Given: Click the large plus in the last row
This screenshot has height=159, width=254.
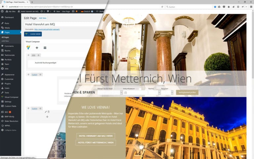Looking at the screenshot, I should click(47, 117).
